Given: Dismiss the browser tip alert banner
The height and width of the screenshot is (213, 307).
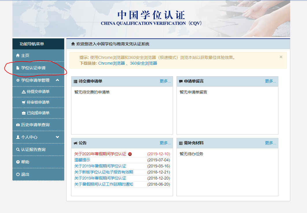Looking at the screenshot, I should 281,57.
